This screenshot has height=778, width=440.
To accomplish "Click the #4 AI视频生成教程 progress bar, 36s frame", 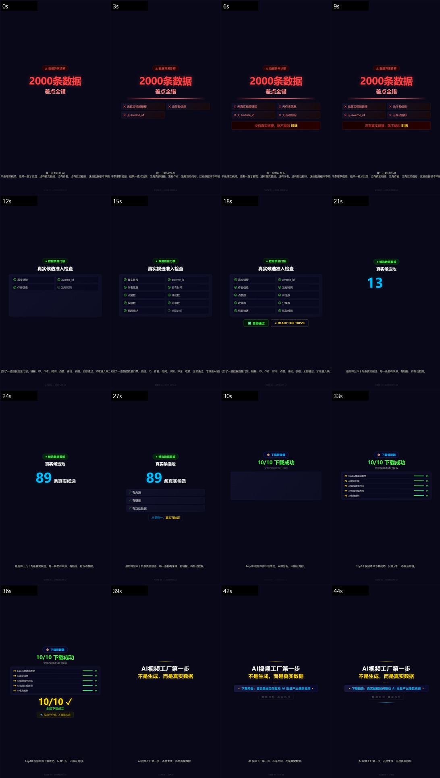I will [87, 685].
